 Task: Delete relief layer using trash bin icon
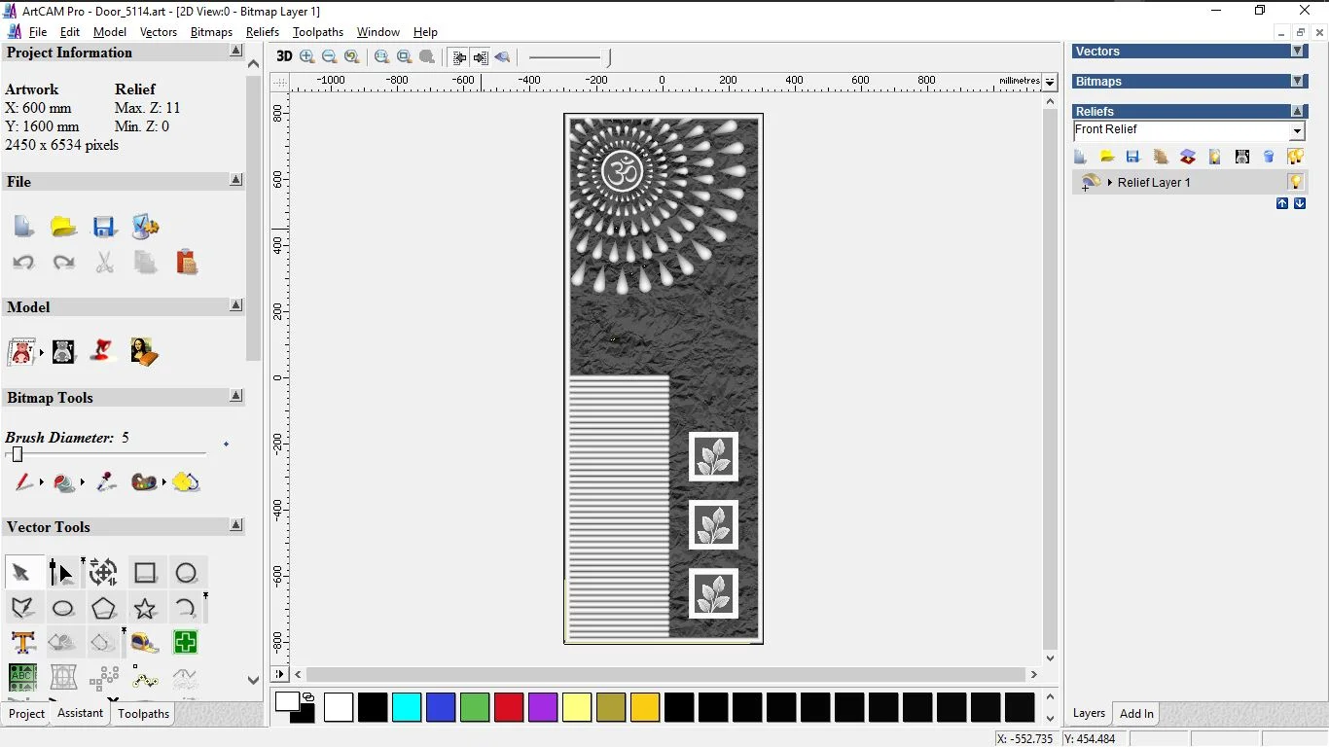tap(1269, 157)
